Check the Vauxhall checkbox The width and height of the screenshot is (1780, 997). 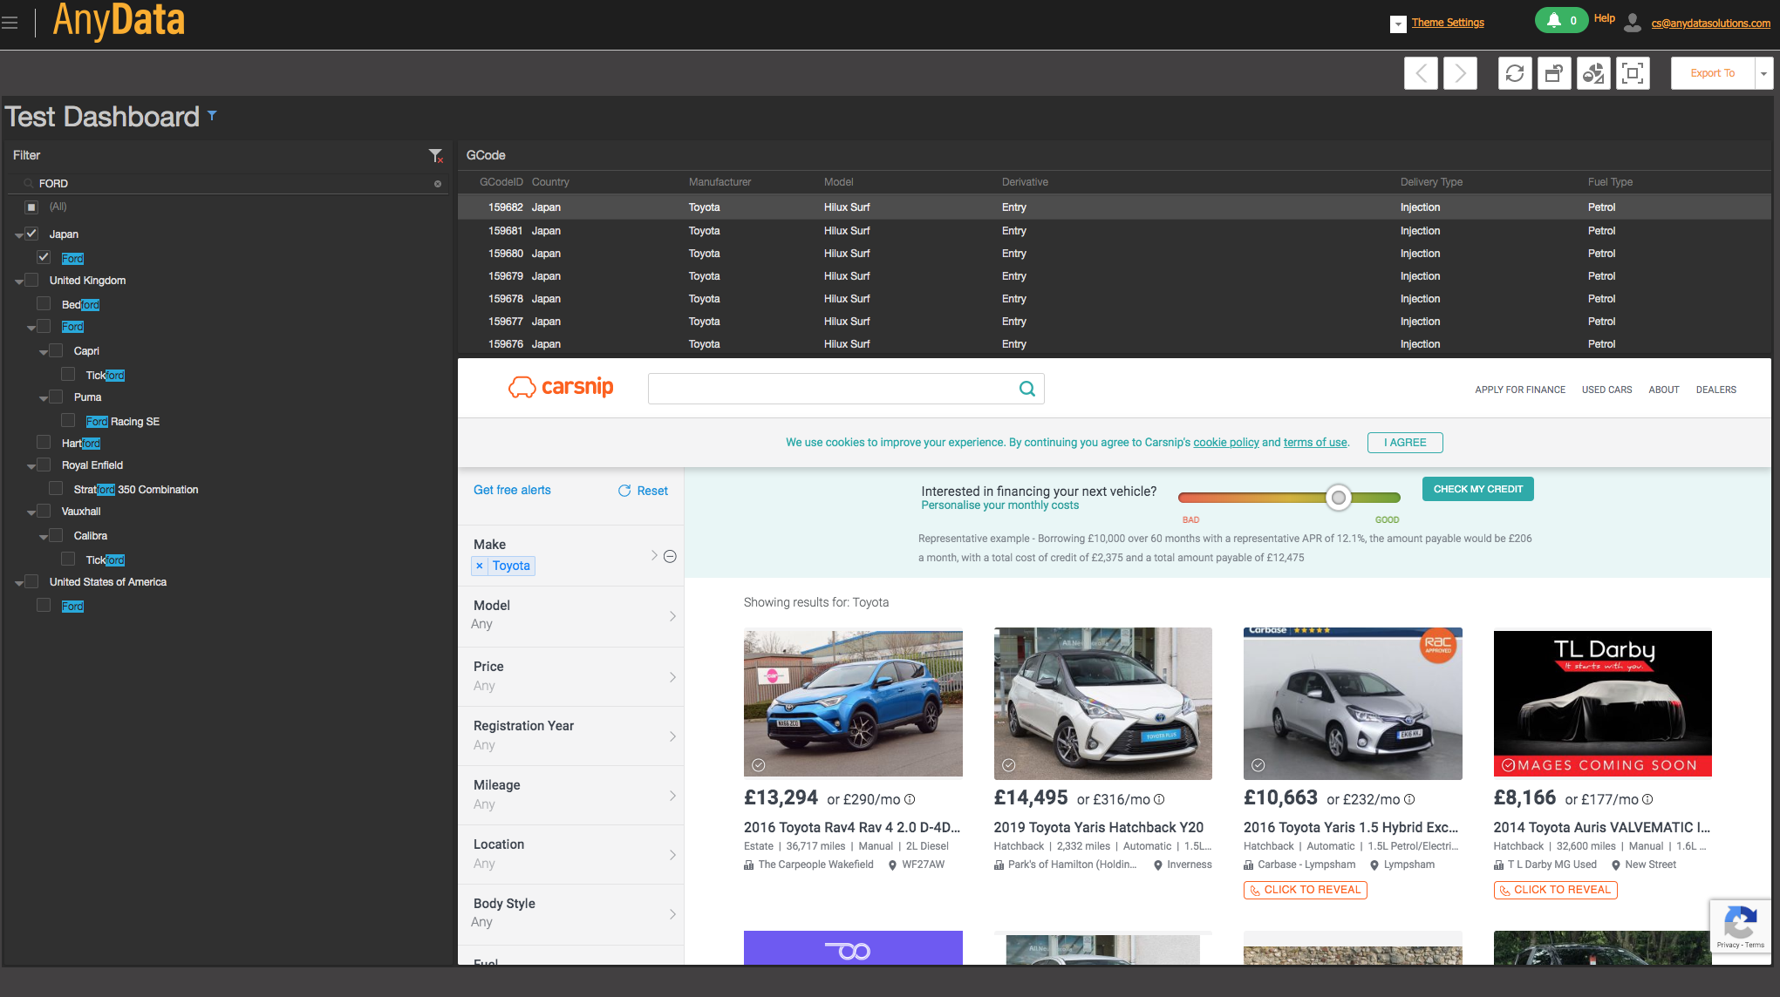point(44,511)
